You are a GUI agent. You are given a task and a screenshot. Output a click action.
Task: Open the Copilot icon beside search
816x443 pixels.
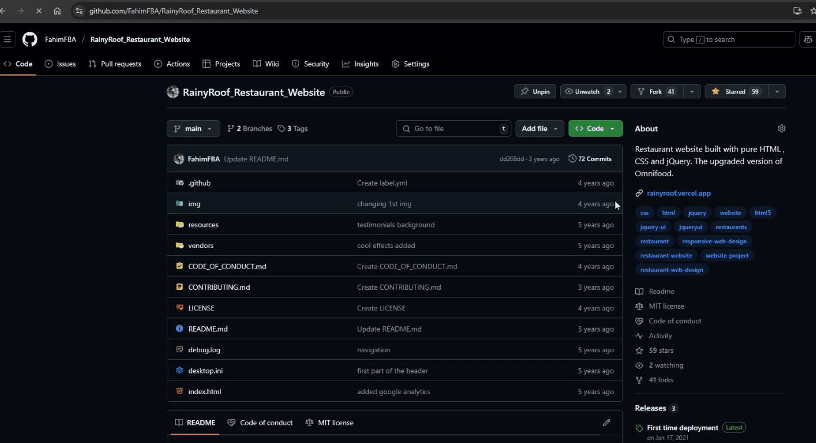click(808, 39)
